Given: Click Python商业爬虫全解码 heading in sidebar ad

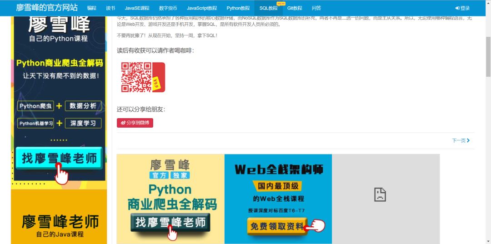Looking at the screenshot, I should tap(60, 64).
